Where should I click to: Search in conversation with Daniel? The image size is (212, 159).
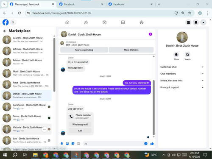click(187, 55)
